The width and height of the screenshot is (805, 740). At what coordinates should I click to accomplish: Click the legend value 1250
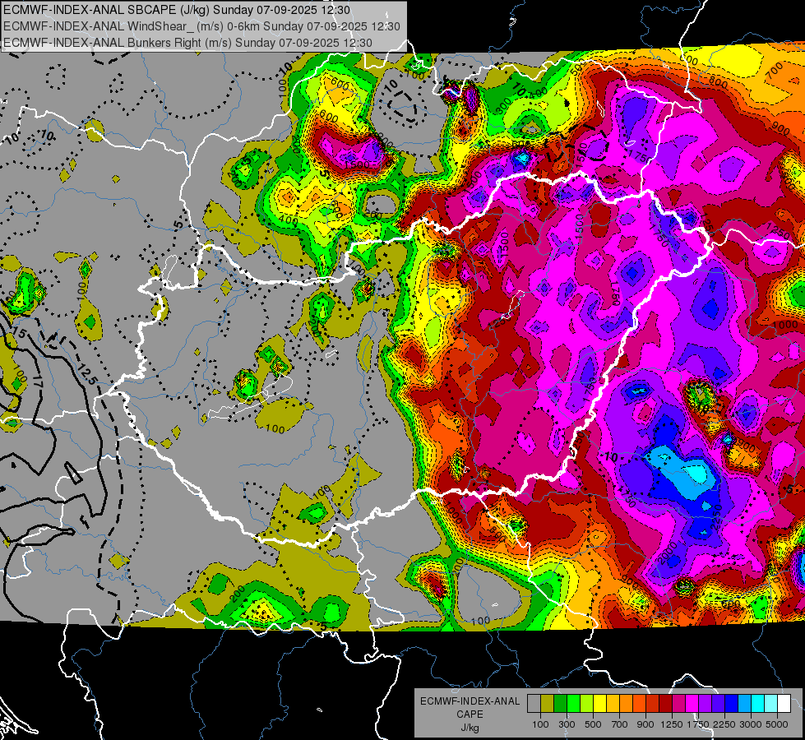[x=672, y=724]
